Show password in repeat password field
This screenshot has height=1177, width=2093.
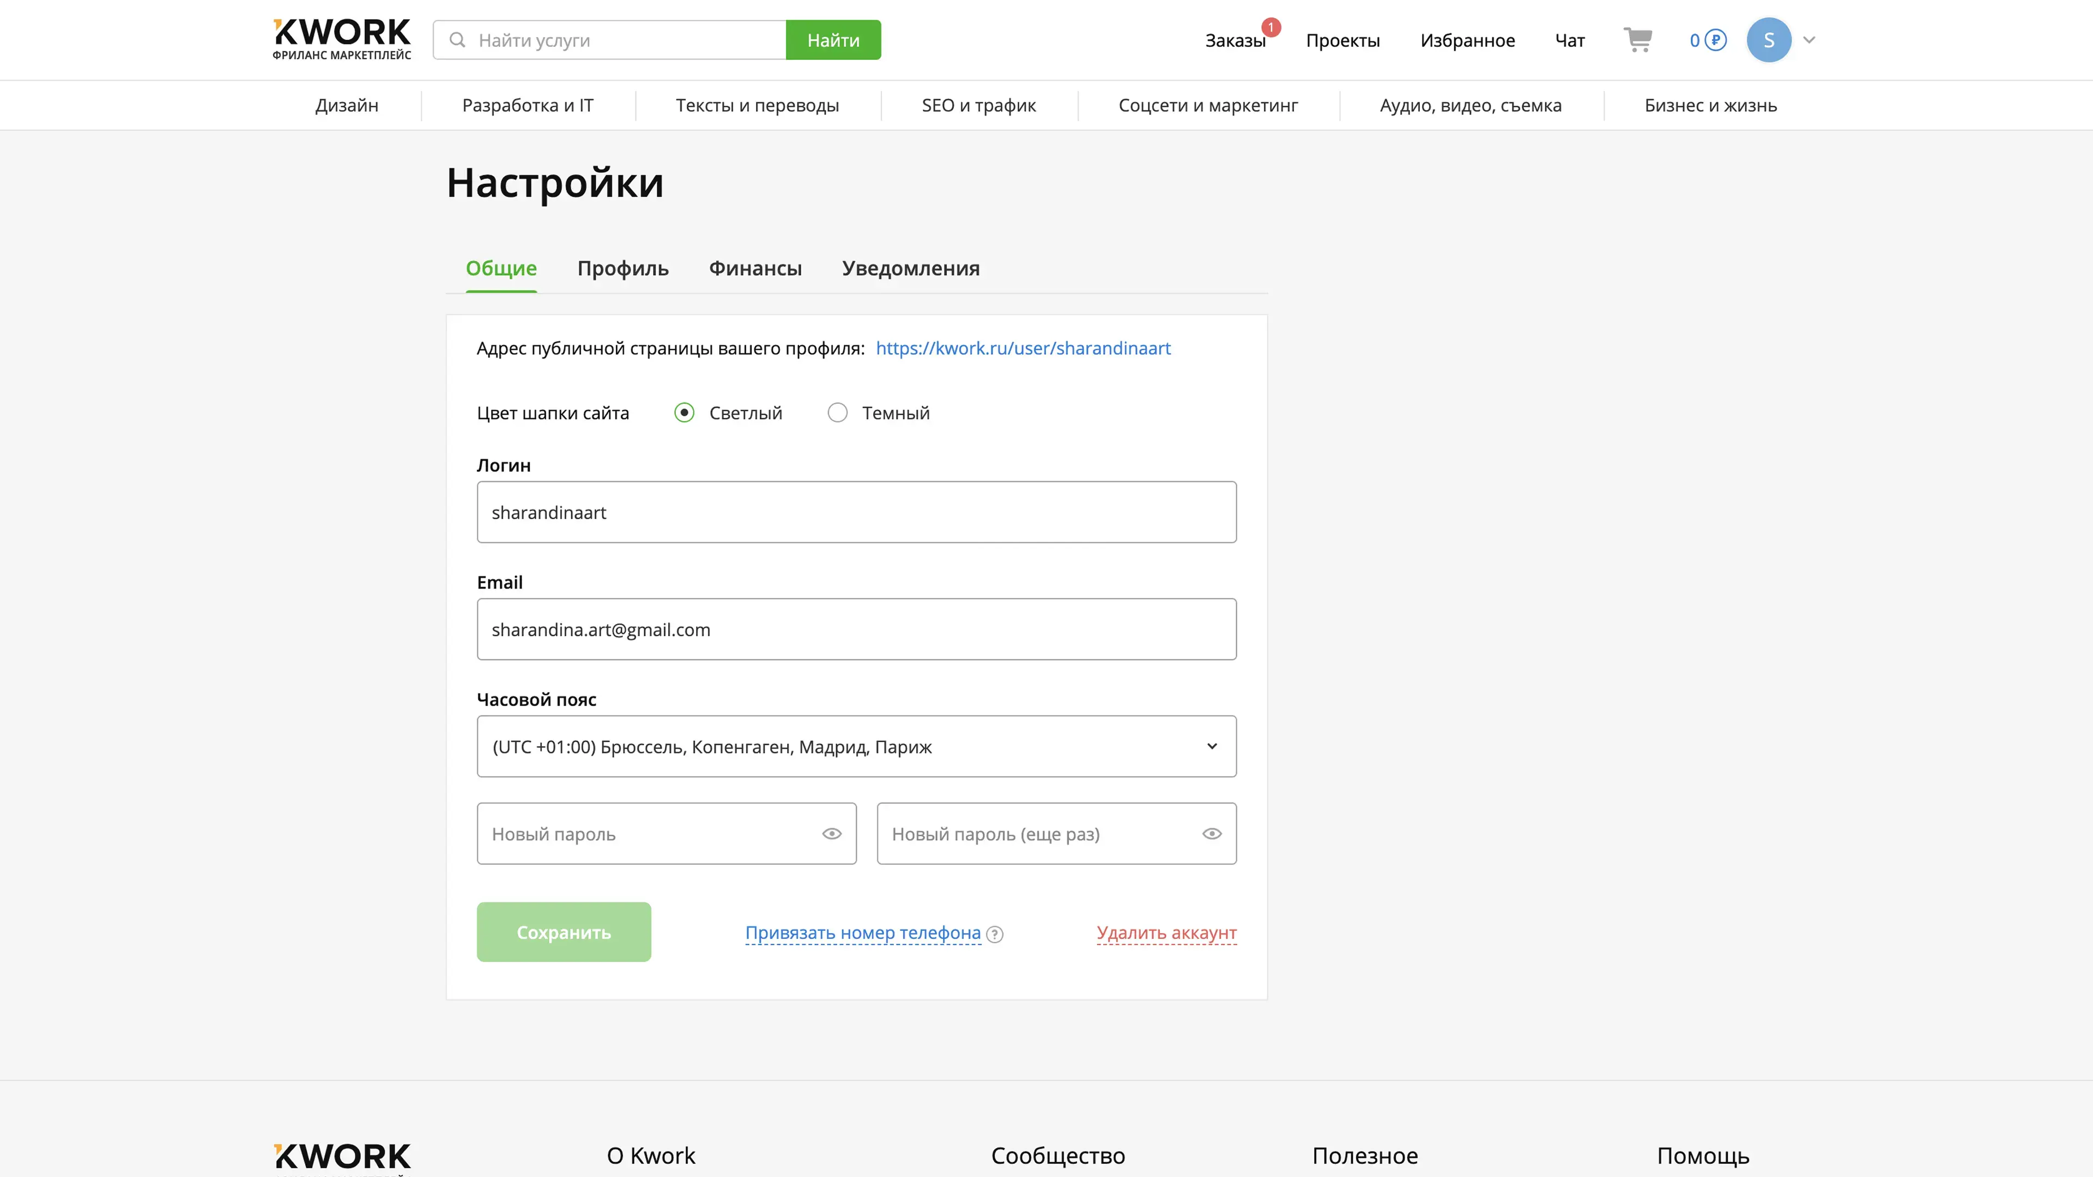click(1212, 833)
